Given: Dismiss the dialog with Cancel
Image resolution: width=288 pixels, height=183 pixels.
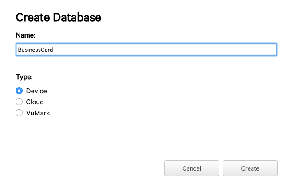Looking at the screenshot, I should click(192, 168).
